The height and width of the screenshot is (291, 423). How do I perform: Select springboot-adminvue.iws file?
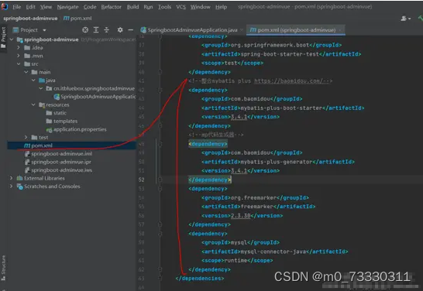click(x=58, y=170)
